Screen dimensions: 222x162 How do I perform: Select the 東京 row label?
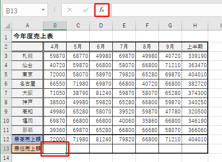tap(28, 75)
